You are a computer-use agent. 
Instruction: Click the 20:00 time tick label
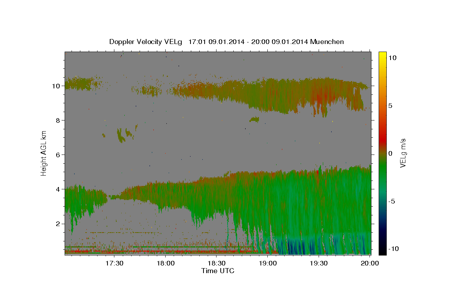click(x=370, y=263)
